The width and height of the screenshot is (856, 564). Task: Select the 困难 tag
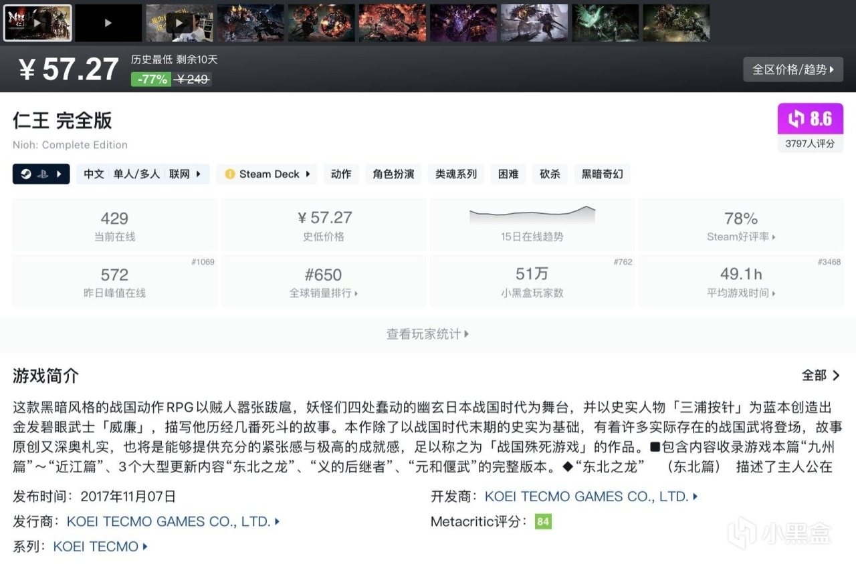point(508,174)
